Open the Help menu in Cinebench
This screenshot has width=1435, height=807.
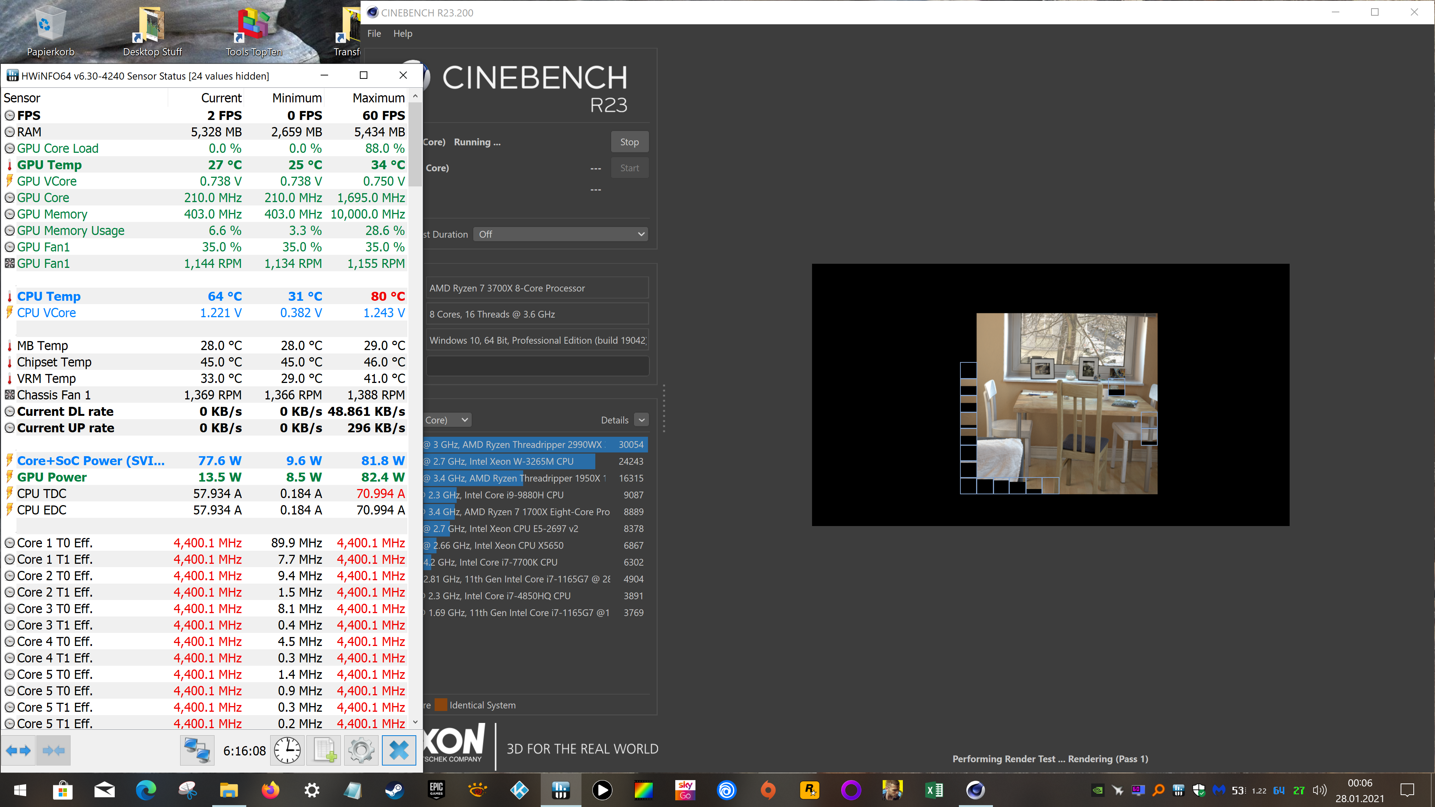tap(402, 33)
